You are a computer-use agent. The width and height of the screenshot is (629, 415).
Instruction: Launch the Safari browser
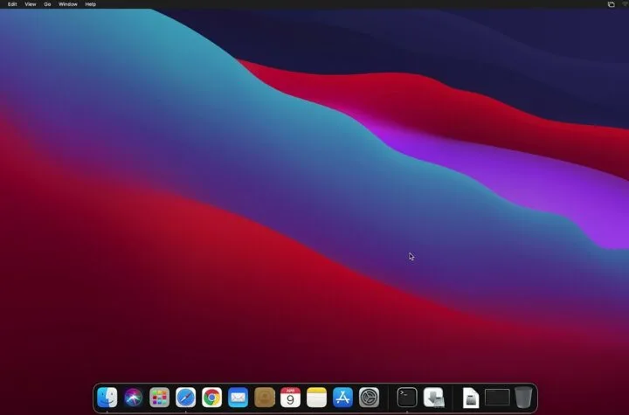(x=186, y=398)
